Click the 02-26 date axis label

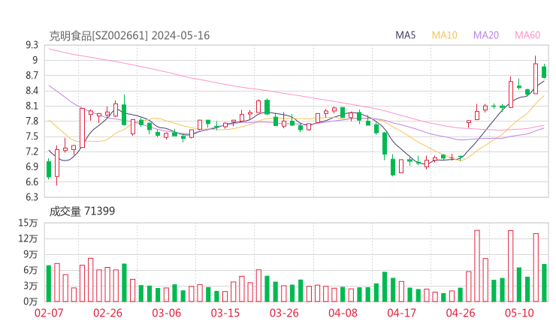[107, 313]
